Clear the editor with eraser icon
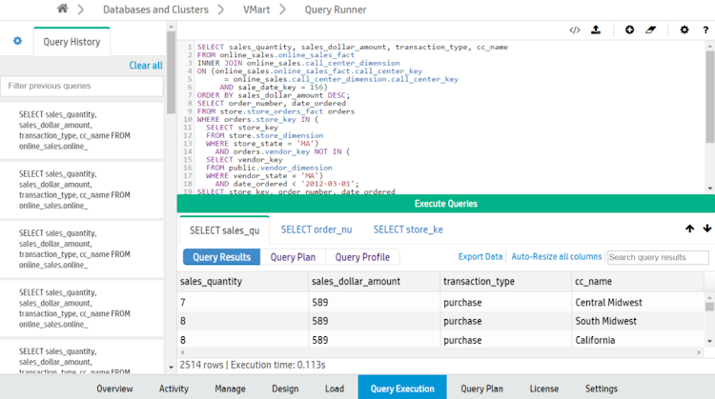Image resolution: width=715 pixels, height=399 pixels. [651, 30]
